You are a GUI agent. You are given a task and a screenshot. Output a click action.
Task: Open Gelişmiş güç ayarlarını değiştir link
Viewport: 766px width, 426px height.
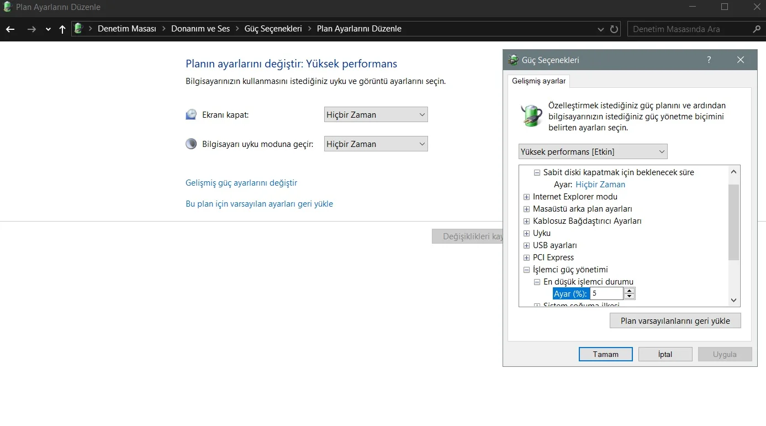click(x=241, y=183)
